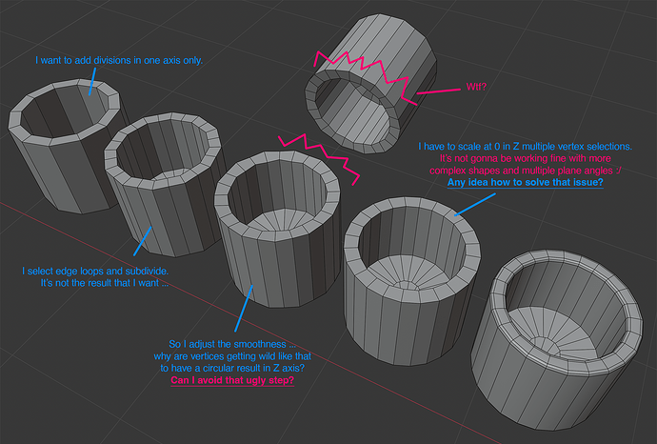Click the text "why are vertices getting wild like that"

coord(232,356)
